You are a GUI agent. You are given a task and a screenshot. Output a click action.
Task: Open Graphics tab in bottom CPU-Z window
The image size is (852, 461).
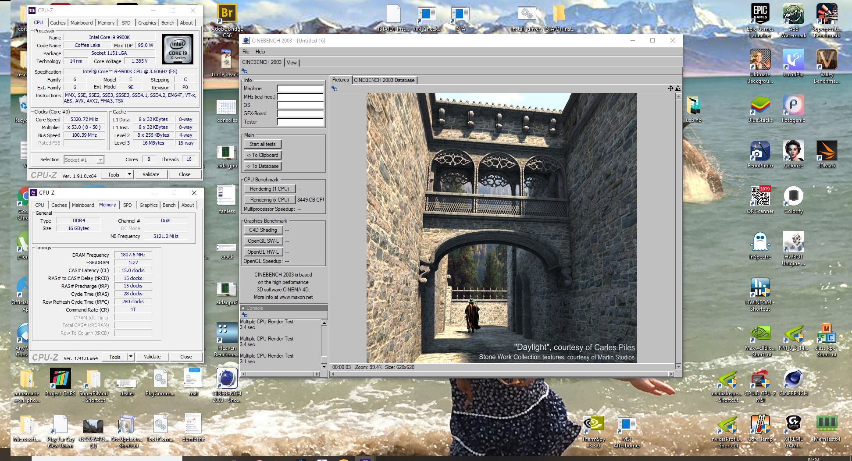[149, 205]
